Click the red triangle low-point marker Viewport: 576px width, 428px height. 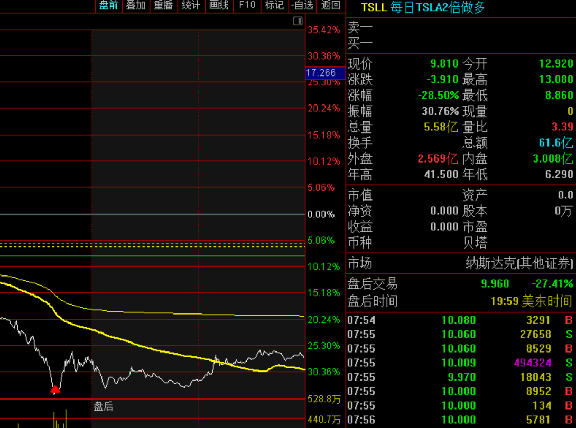coord(55,389)
